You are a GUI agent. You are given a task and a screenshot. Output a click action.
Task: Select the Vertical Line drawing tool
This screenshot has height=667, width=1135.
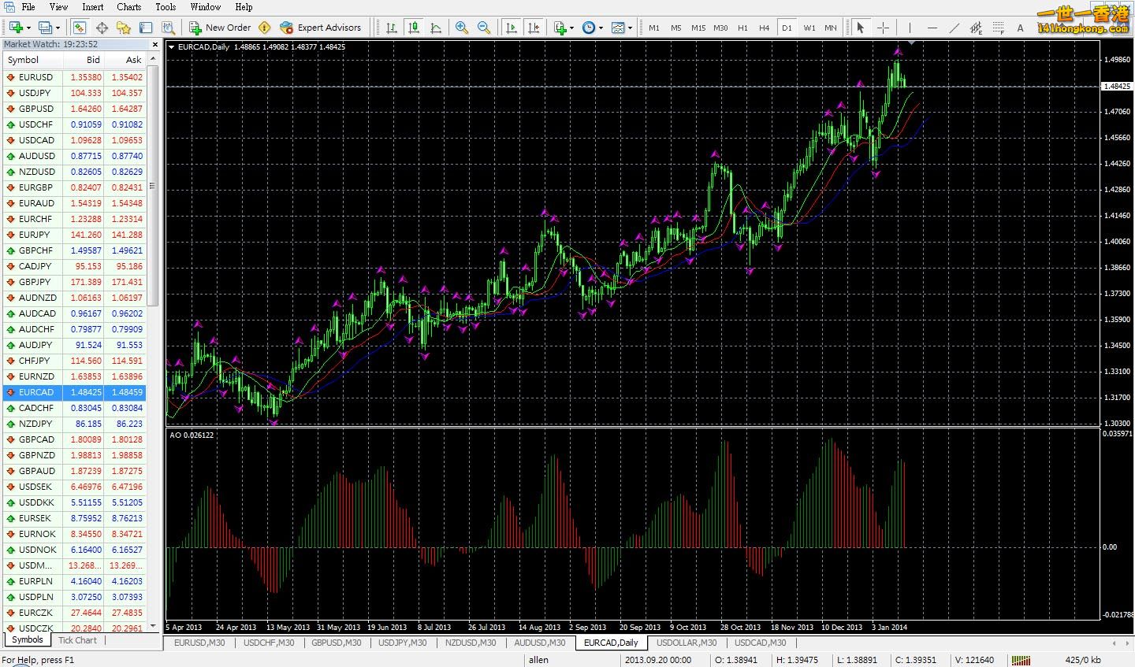point(910,28)
